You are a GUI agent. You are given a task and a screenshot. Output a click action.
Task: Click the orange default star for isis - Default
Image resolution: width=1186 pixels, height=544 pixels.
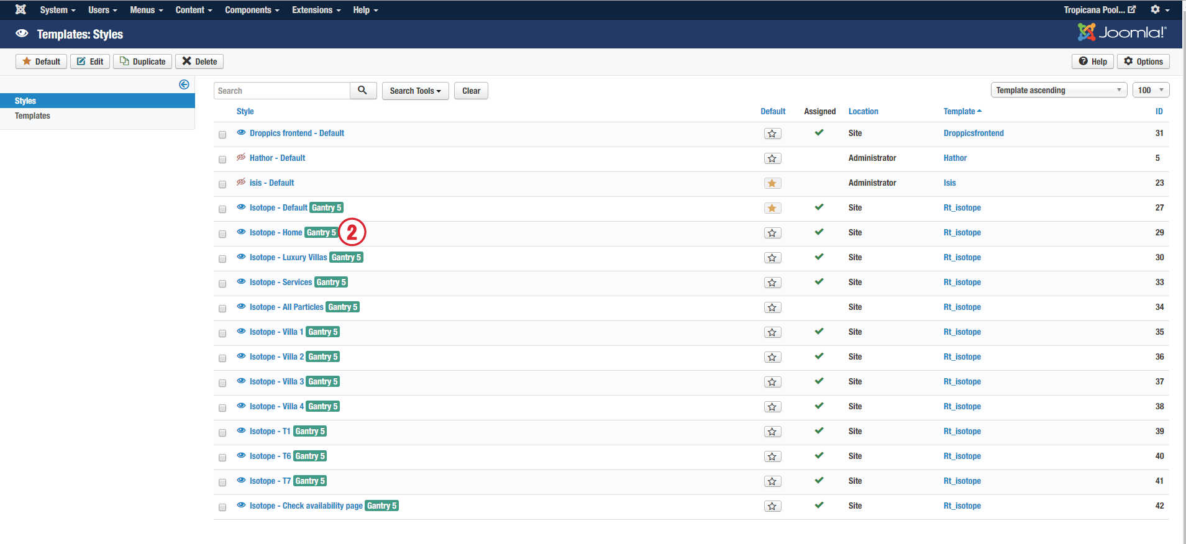click(x=772, y=183)
